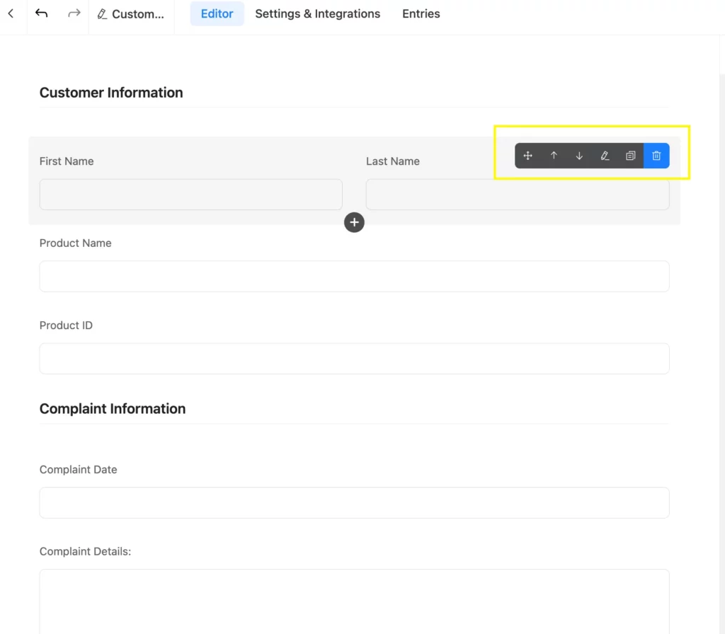Click the Complaint Date input

354,503
